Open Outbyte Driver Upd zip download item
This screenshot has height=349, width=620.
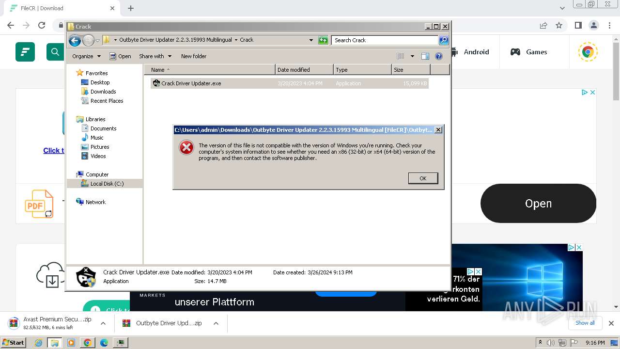pyautogui.click(x=162, y=323)
